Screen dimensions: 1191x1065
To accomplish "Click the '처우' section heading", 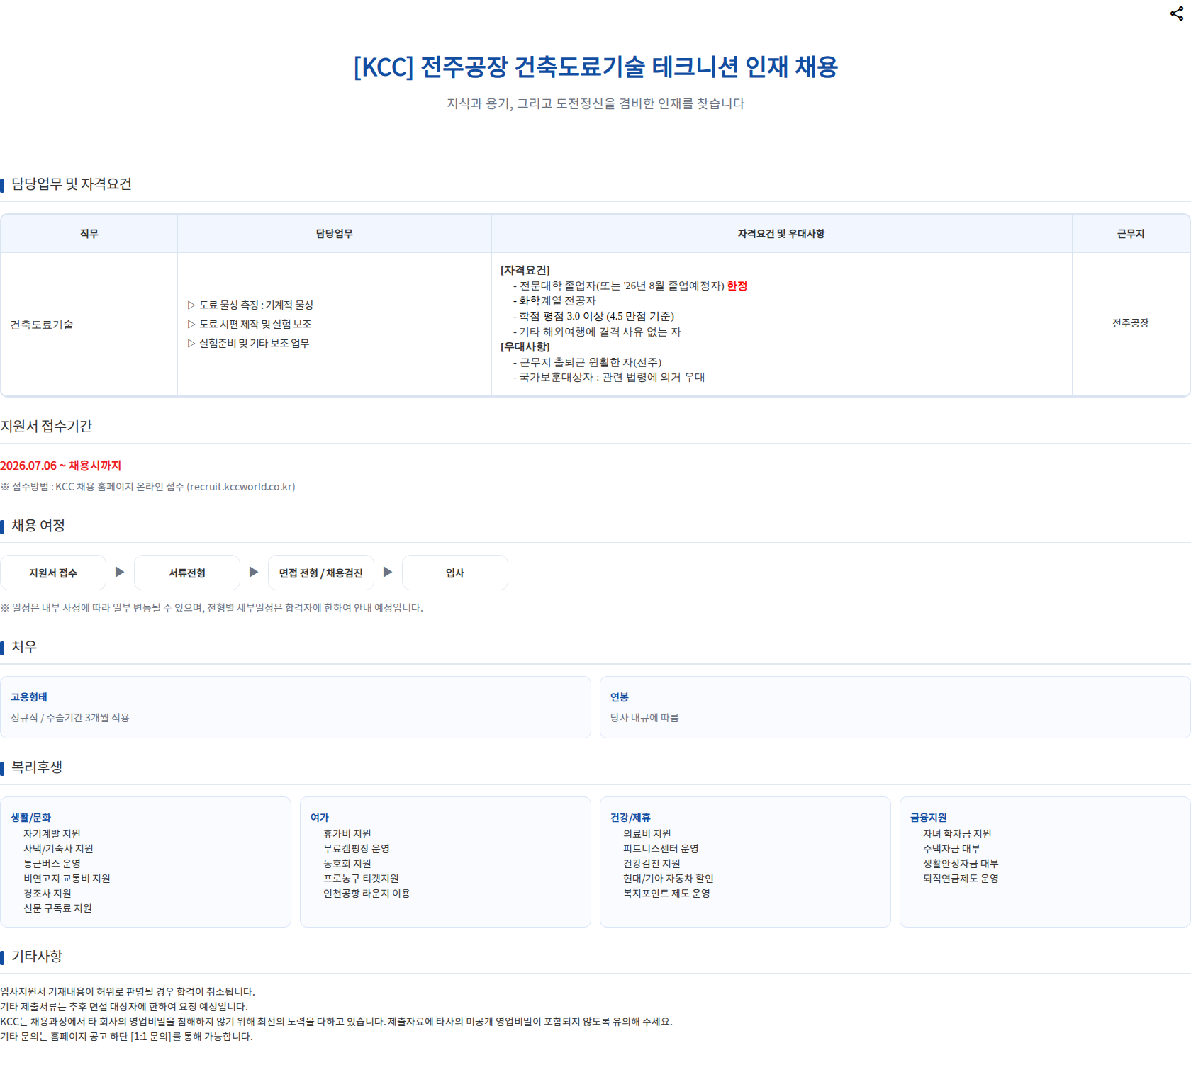I will point(24,647).
